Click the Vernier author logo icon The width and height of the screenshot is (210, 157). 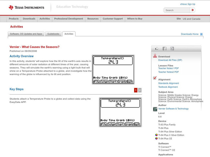(x=155, y=109)
